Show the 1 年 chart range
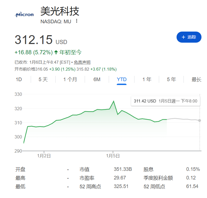Viewport: 207px width, 198px height. tap(147, 80)
